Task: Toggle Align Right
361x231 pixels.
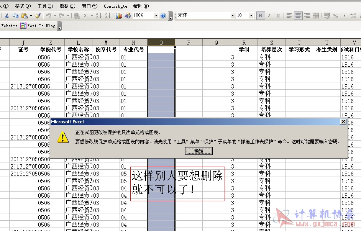Action: 307,16
